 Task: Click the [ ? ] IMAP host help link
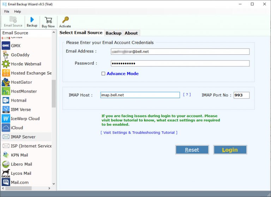(x=187, y=95)
